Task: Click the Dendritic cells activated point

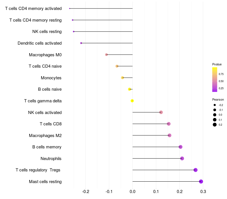Action: 81,43
